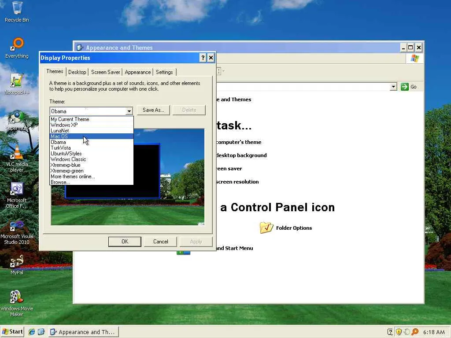The width and height of the screenshot is (451, 338).
Task: Click the screen resolution task link
Action: pyautogui.click(x=237, y=182)
